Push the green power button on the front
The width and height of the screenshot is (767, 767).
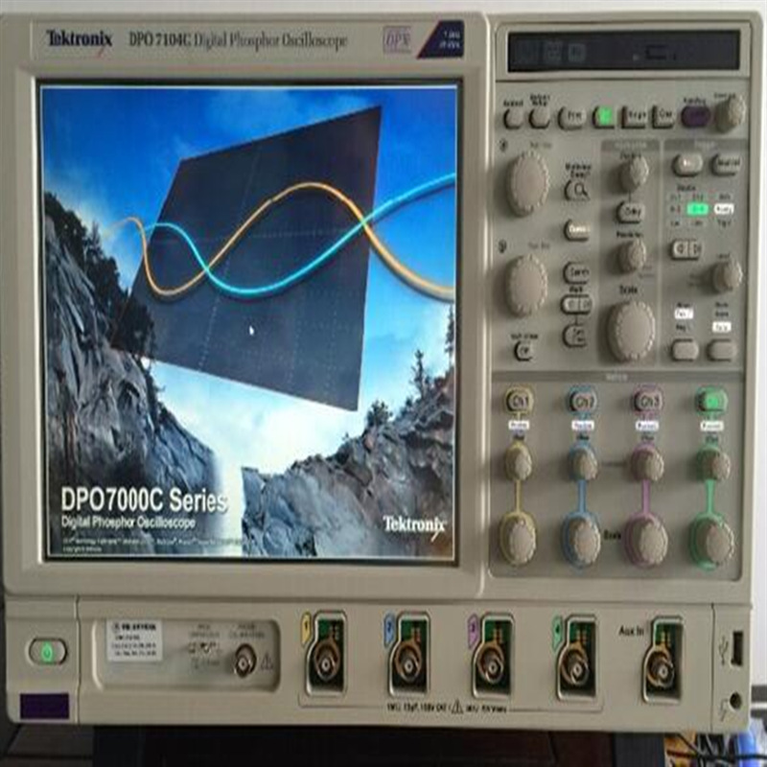pyautogui.click(x=47, y=651)
